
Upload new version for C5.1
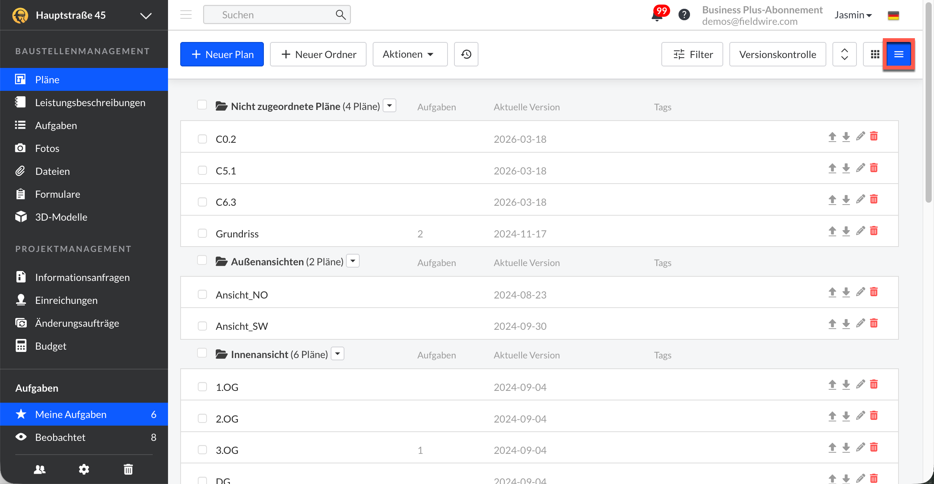pyautogui.click(x=832, y=168)
